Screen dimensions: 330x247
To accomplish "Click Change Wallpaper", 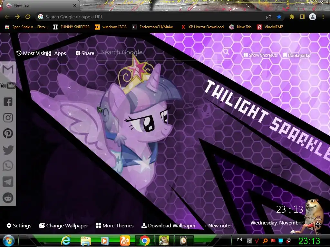I will pos(63,225).
